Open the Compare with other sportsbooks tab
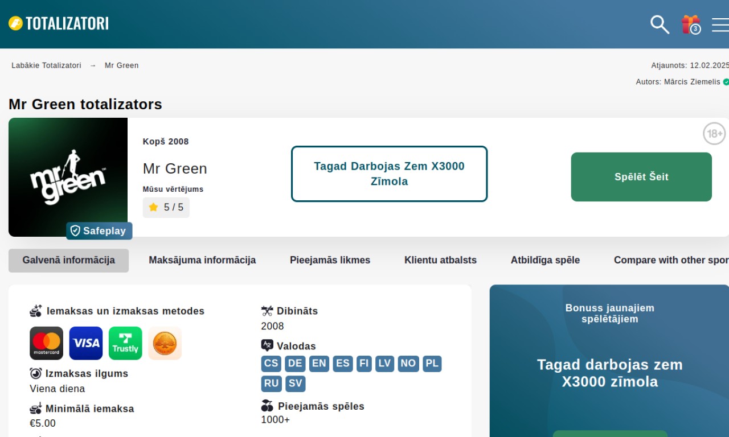The width and height of the screenshot is (729, 437). [x=671, y=261]
